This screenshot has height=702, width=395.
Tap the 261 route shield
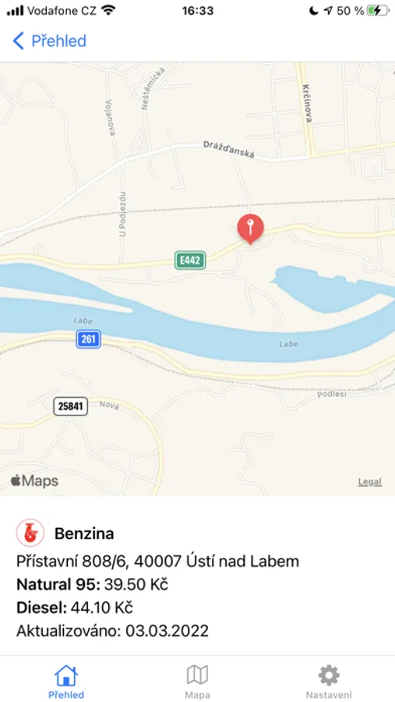coord(89,339)
